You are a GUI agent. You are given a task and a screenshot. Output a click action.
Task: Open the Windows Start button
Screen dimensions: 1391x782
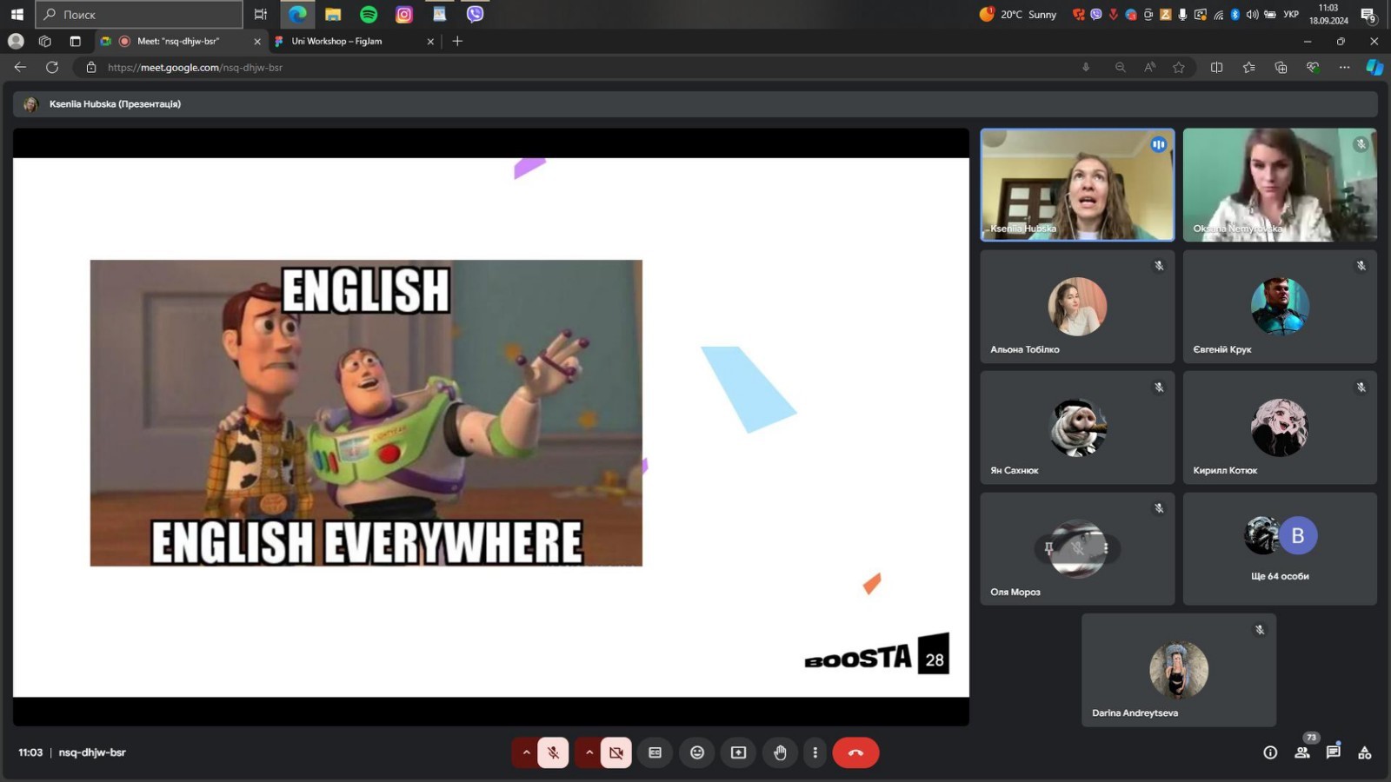(x=17, y=14)
